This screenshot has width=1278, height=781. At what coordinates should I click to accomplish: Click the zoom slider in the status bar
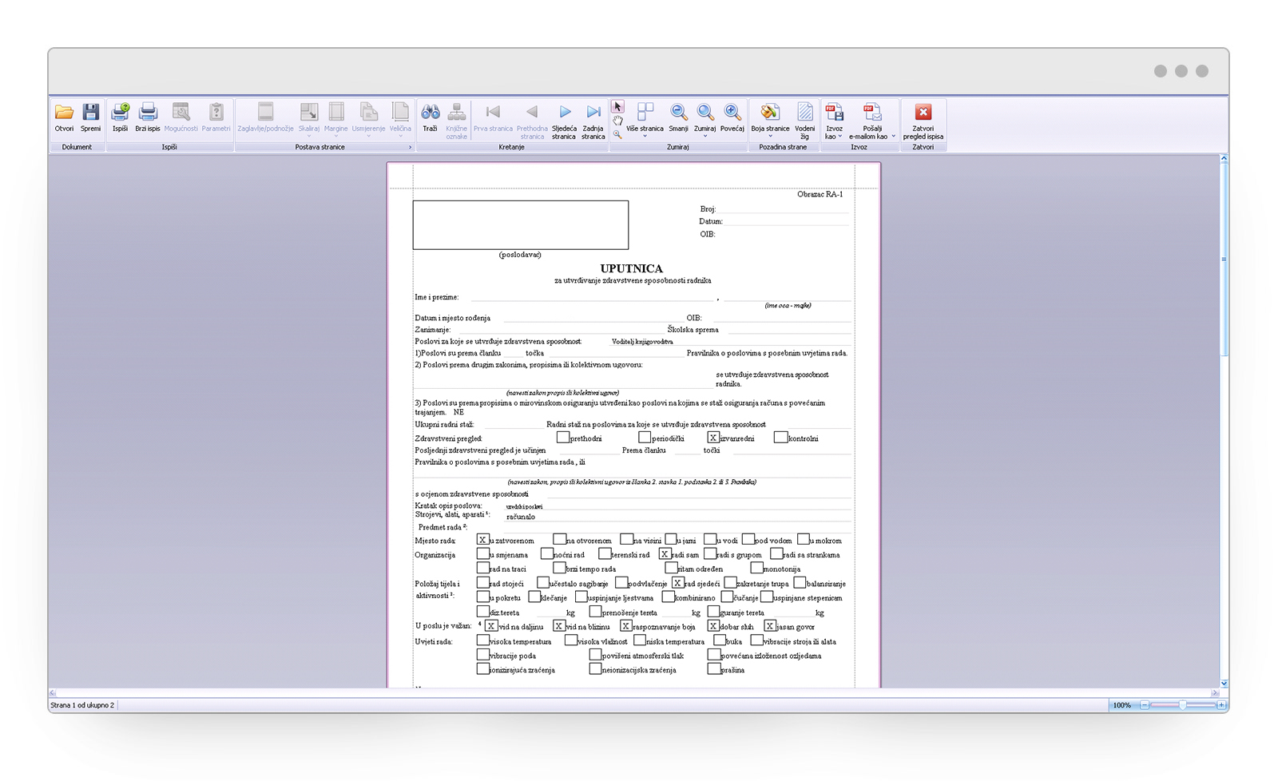click(x=1183, y=705)
